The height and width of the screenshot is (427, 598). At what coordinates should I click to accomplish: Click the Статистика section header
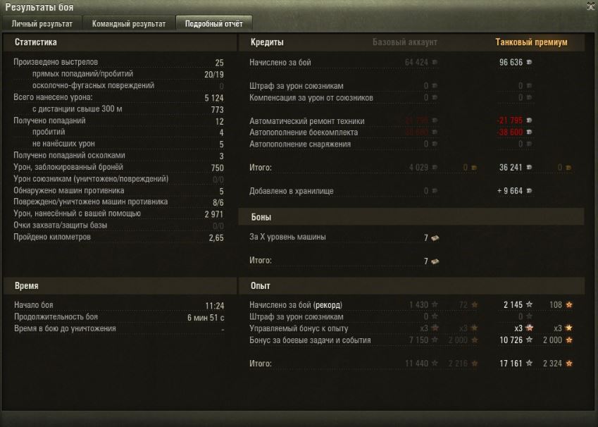(36, 42)
